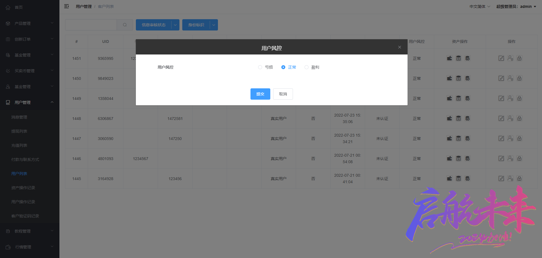Click the cell showing 1472581

click(x=175, y=119)
